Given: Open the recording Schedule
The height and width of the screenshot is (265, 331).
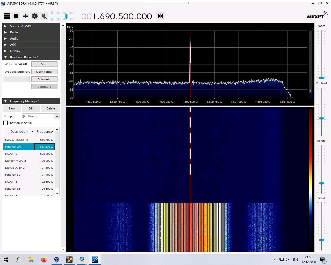Looking at the screenshot, I should (x=44, y=79).
